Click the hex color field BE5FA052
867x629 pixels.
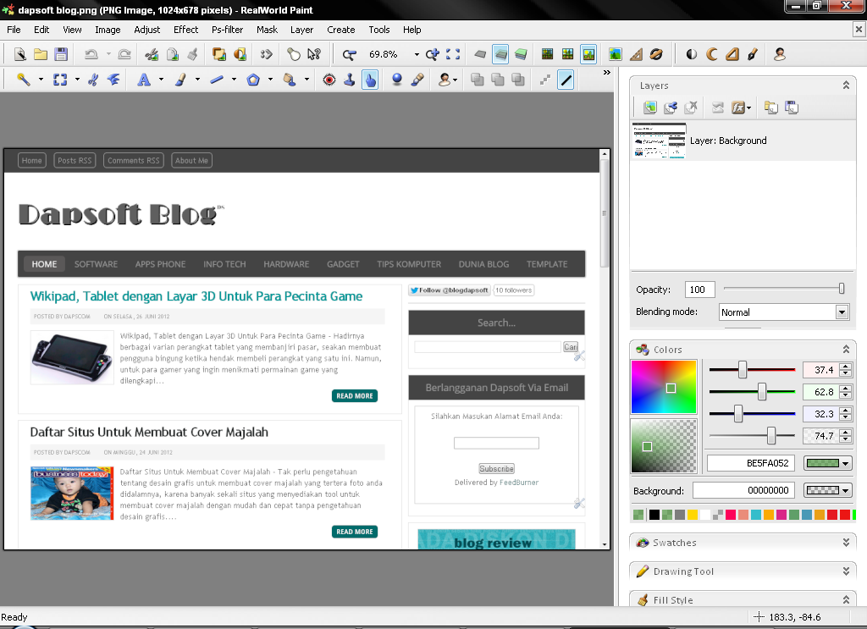pos(751,463)
